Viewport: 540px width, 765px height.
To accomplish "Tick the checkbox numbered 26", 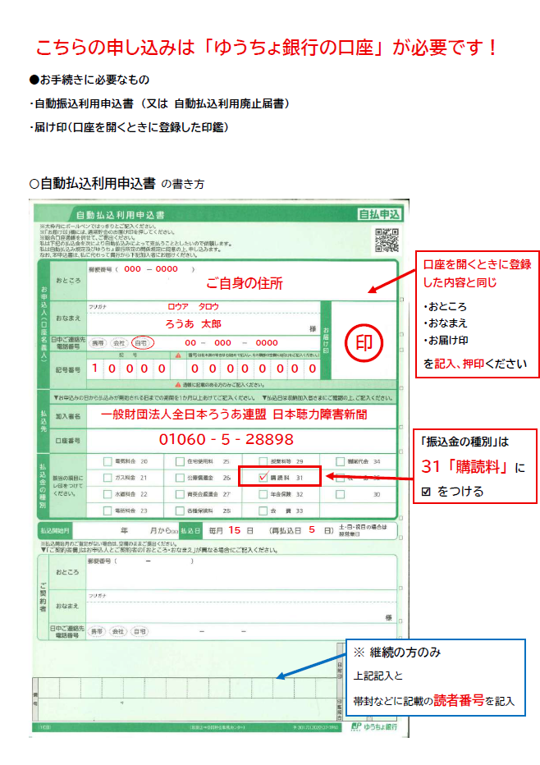I will (x=180, y=478).
